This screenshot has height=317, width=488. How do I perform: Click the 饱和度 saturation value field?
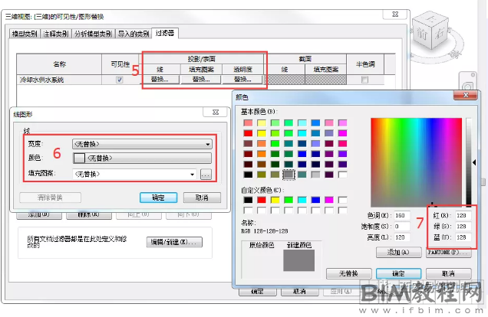(401, 227)
